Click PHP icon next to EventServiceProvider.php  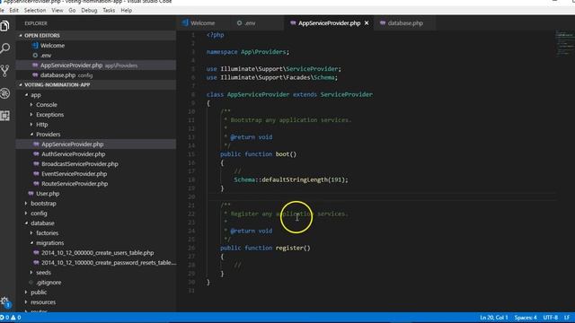tap(36, 174)
